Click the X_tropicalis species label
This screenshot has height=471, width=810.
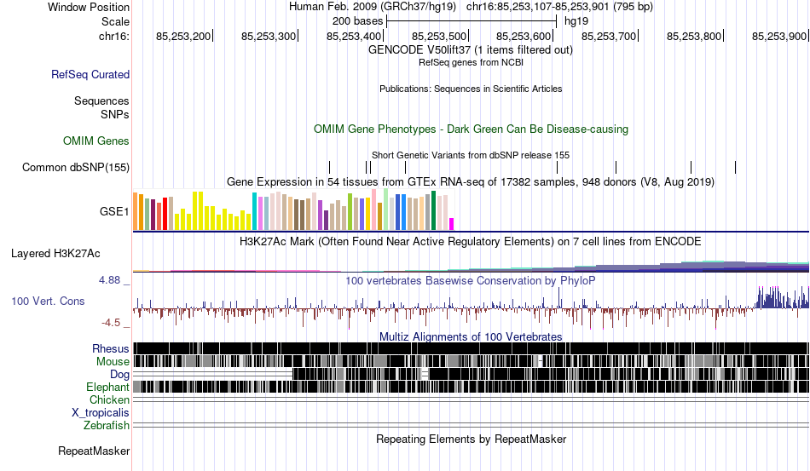[x=101, y=413]
